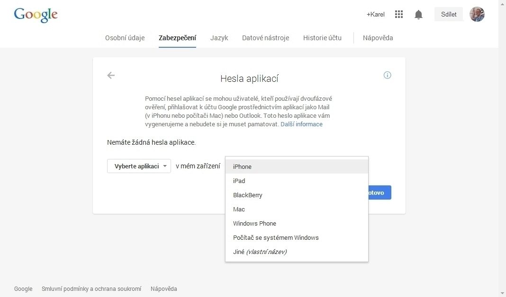Go to Historie účtu tab
This screenshot has height=297, width=506.
[x=322, y=38]
